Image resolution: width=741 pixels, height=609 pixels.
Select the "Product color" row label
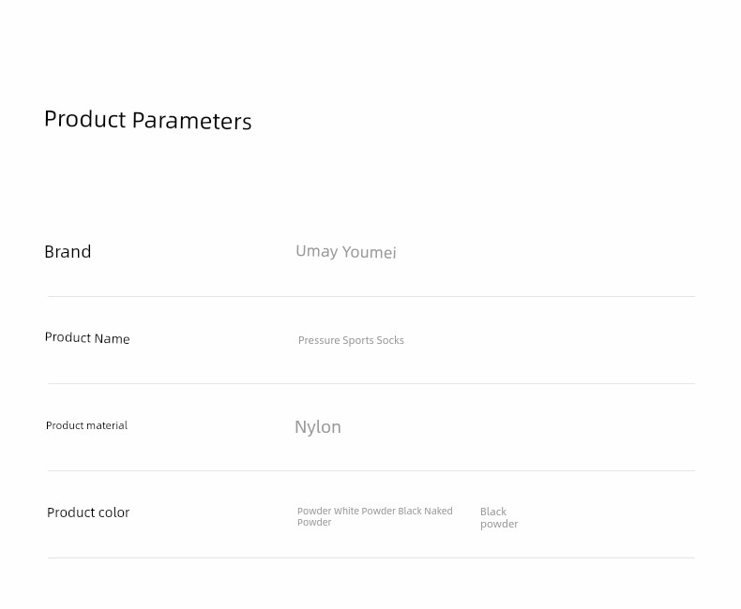click(x=88, y=512)
